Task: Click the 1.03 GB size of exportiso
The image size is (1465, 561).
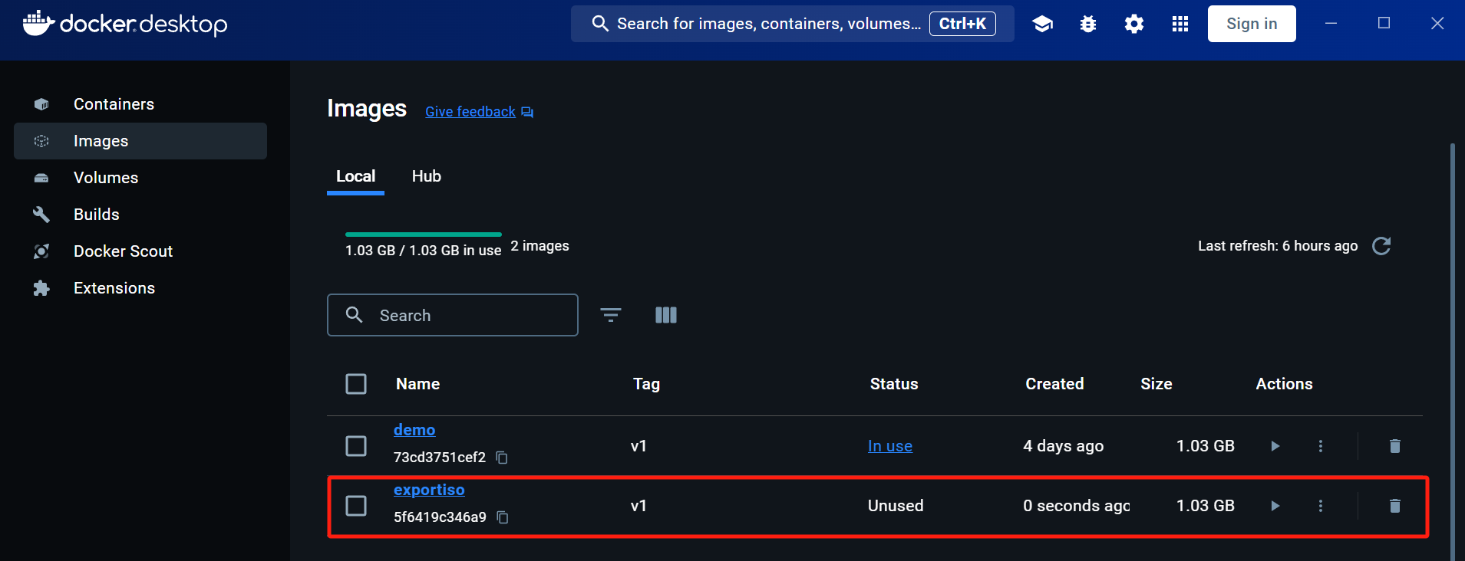Action: pyautogui.click(x=1206, y=506)
